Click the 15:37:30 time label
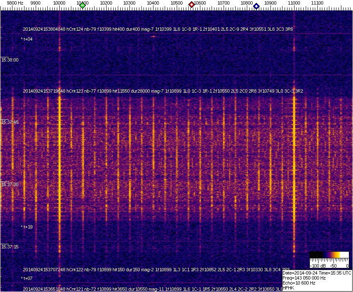This screenshot has width=353, height=292. (x=10, y=184)
